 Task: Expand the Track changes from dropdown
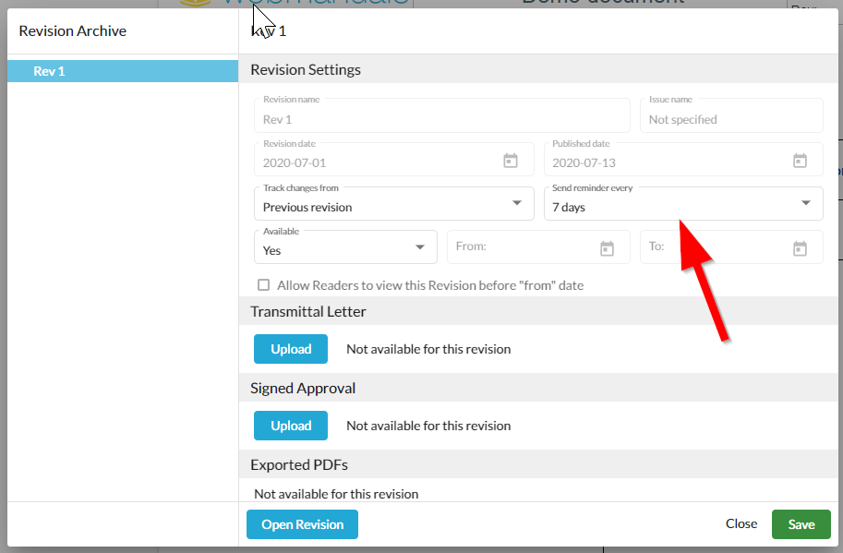(x=393, y=204)
